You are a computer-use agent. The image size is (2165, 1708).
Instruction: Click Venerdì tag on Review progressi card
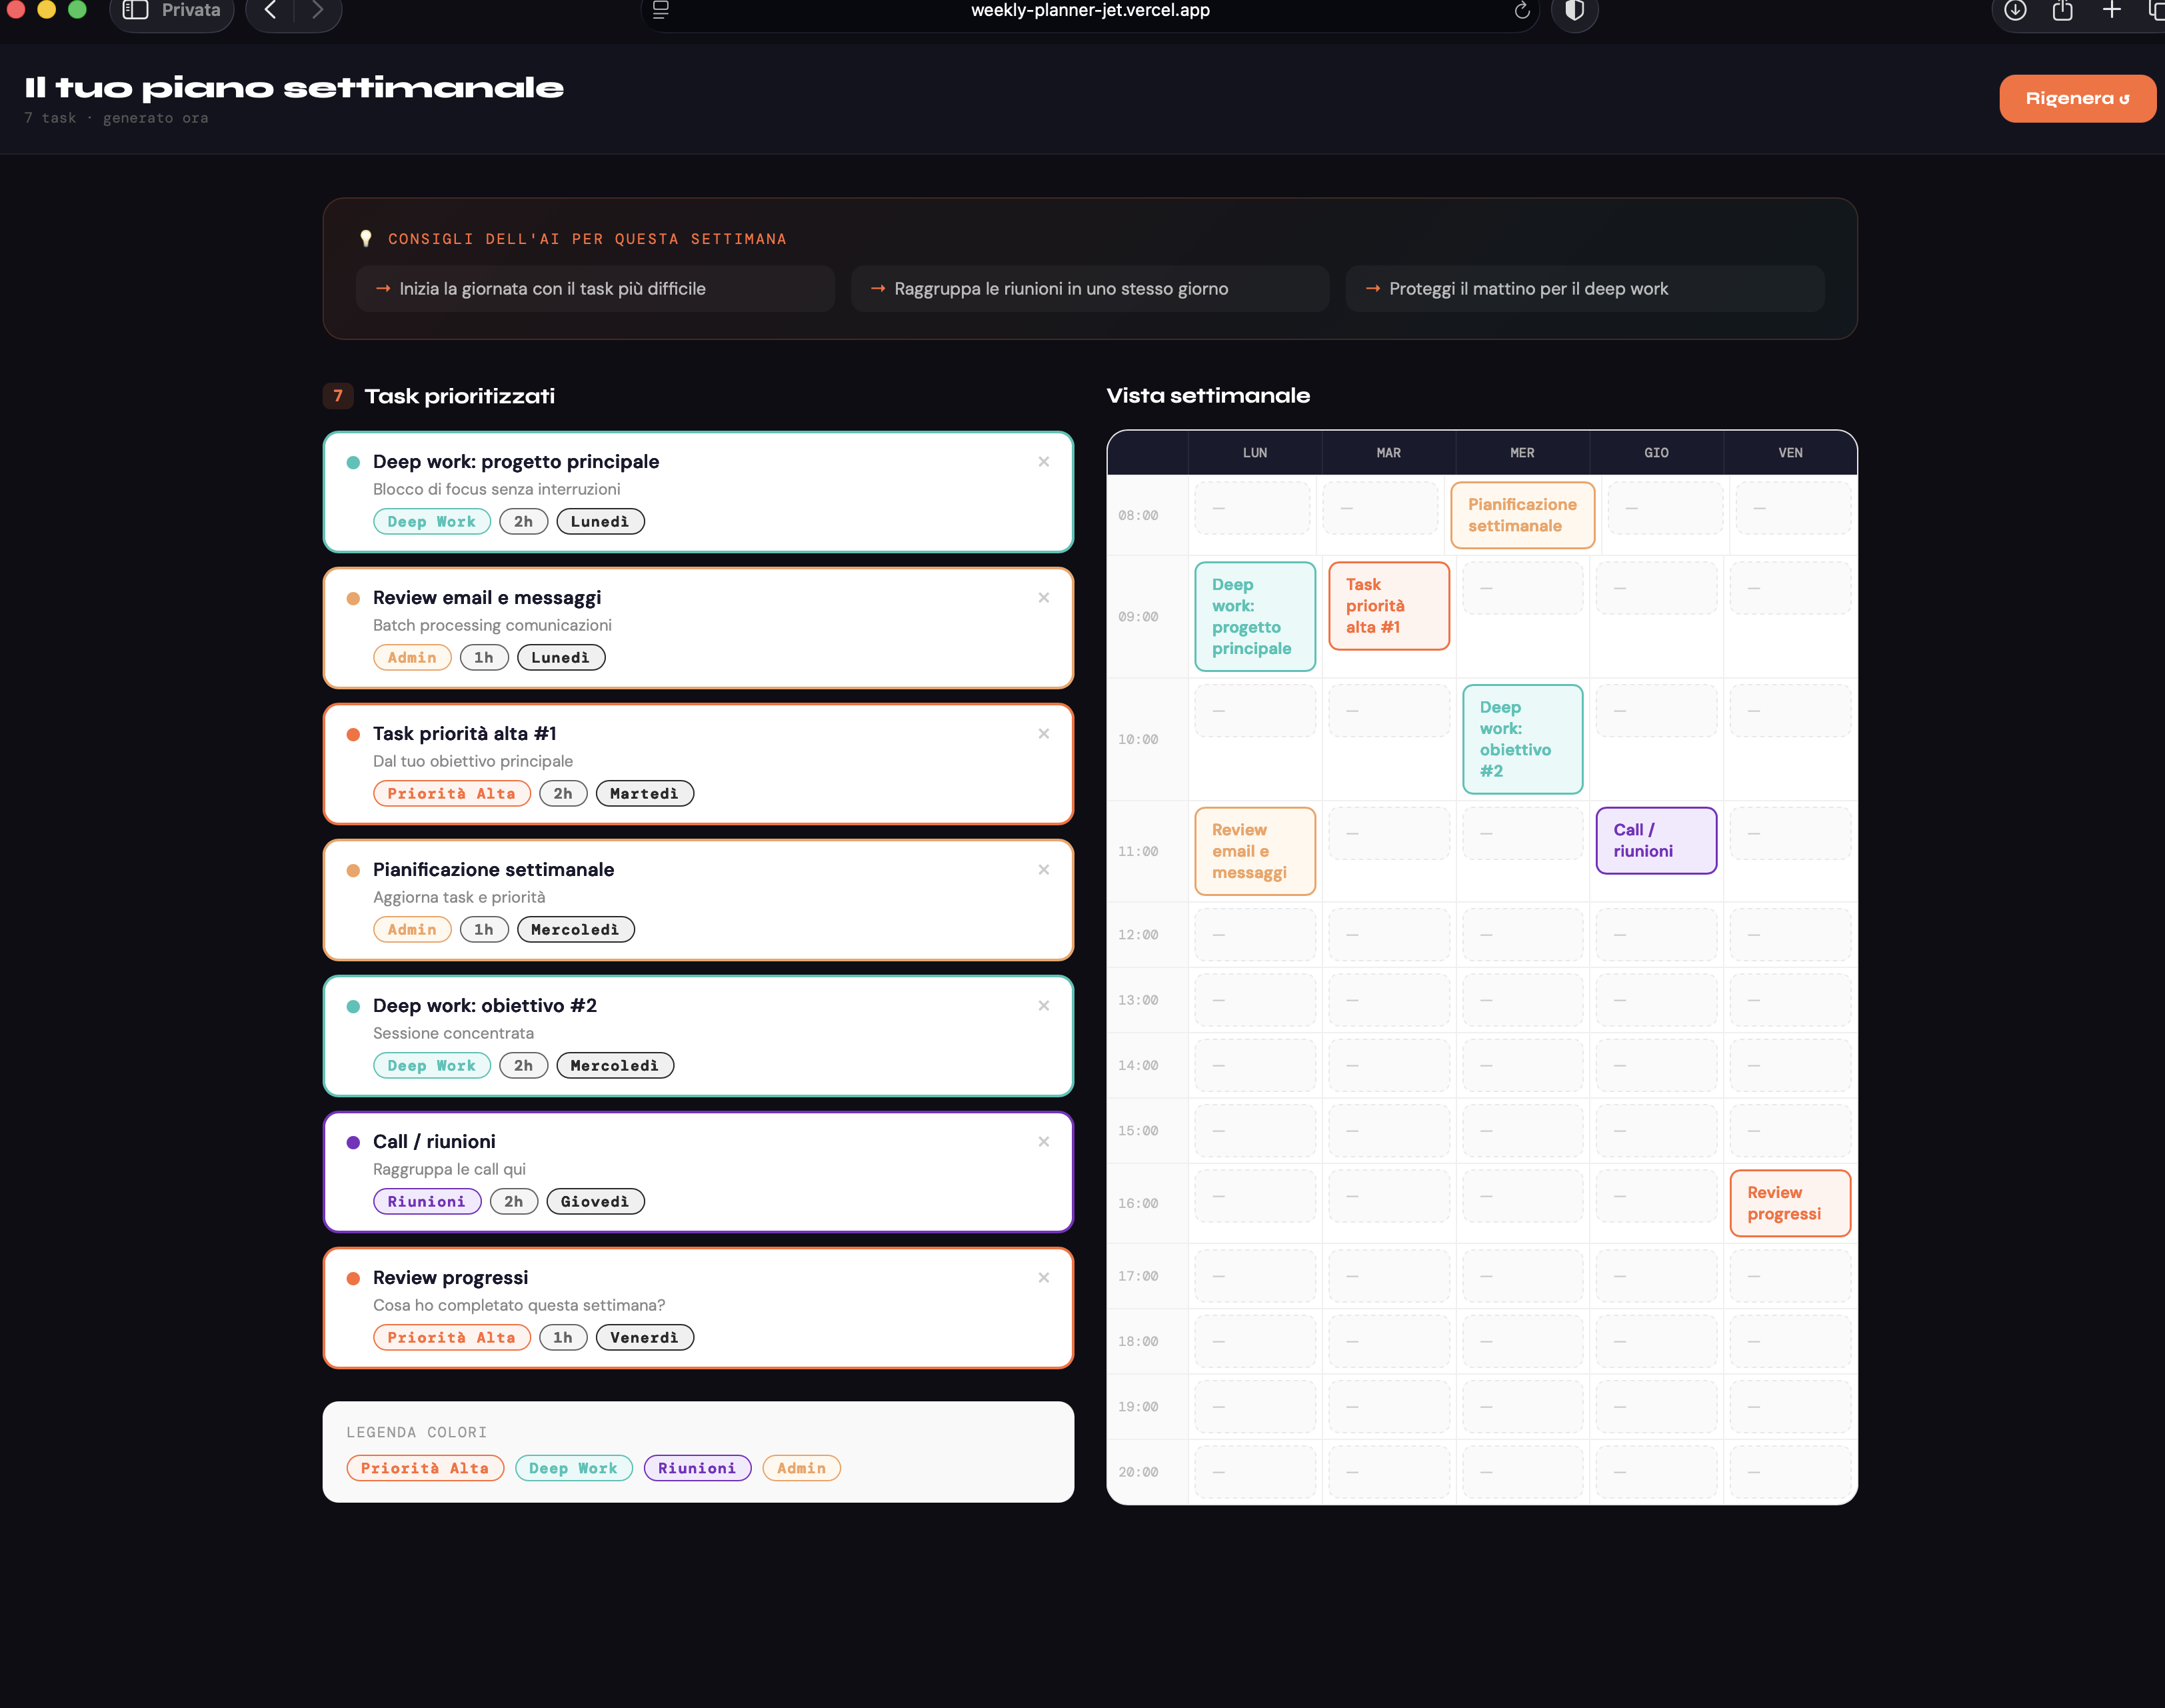[644, 1338]
